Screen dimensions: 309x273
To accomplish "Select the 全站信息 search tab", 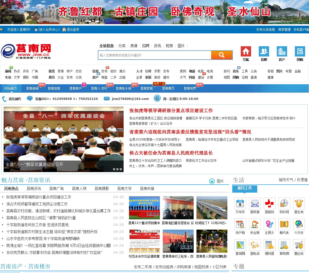I will (107, 46).
